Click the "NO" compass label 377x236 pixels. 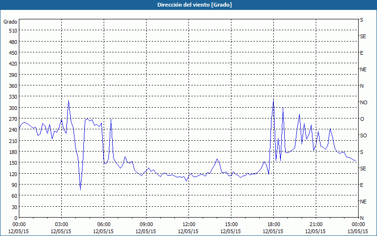[x=363, y=102]
